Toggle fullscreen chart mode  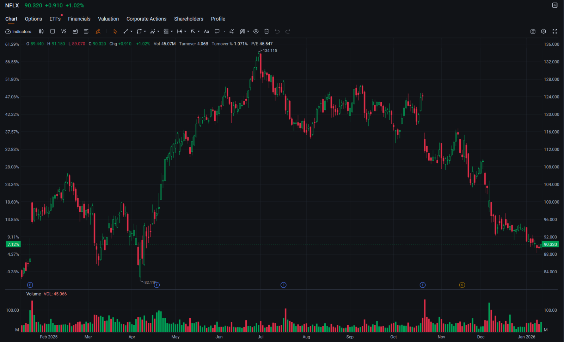coord(555,31)
